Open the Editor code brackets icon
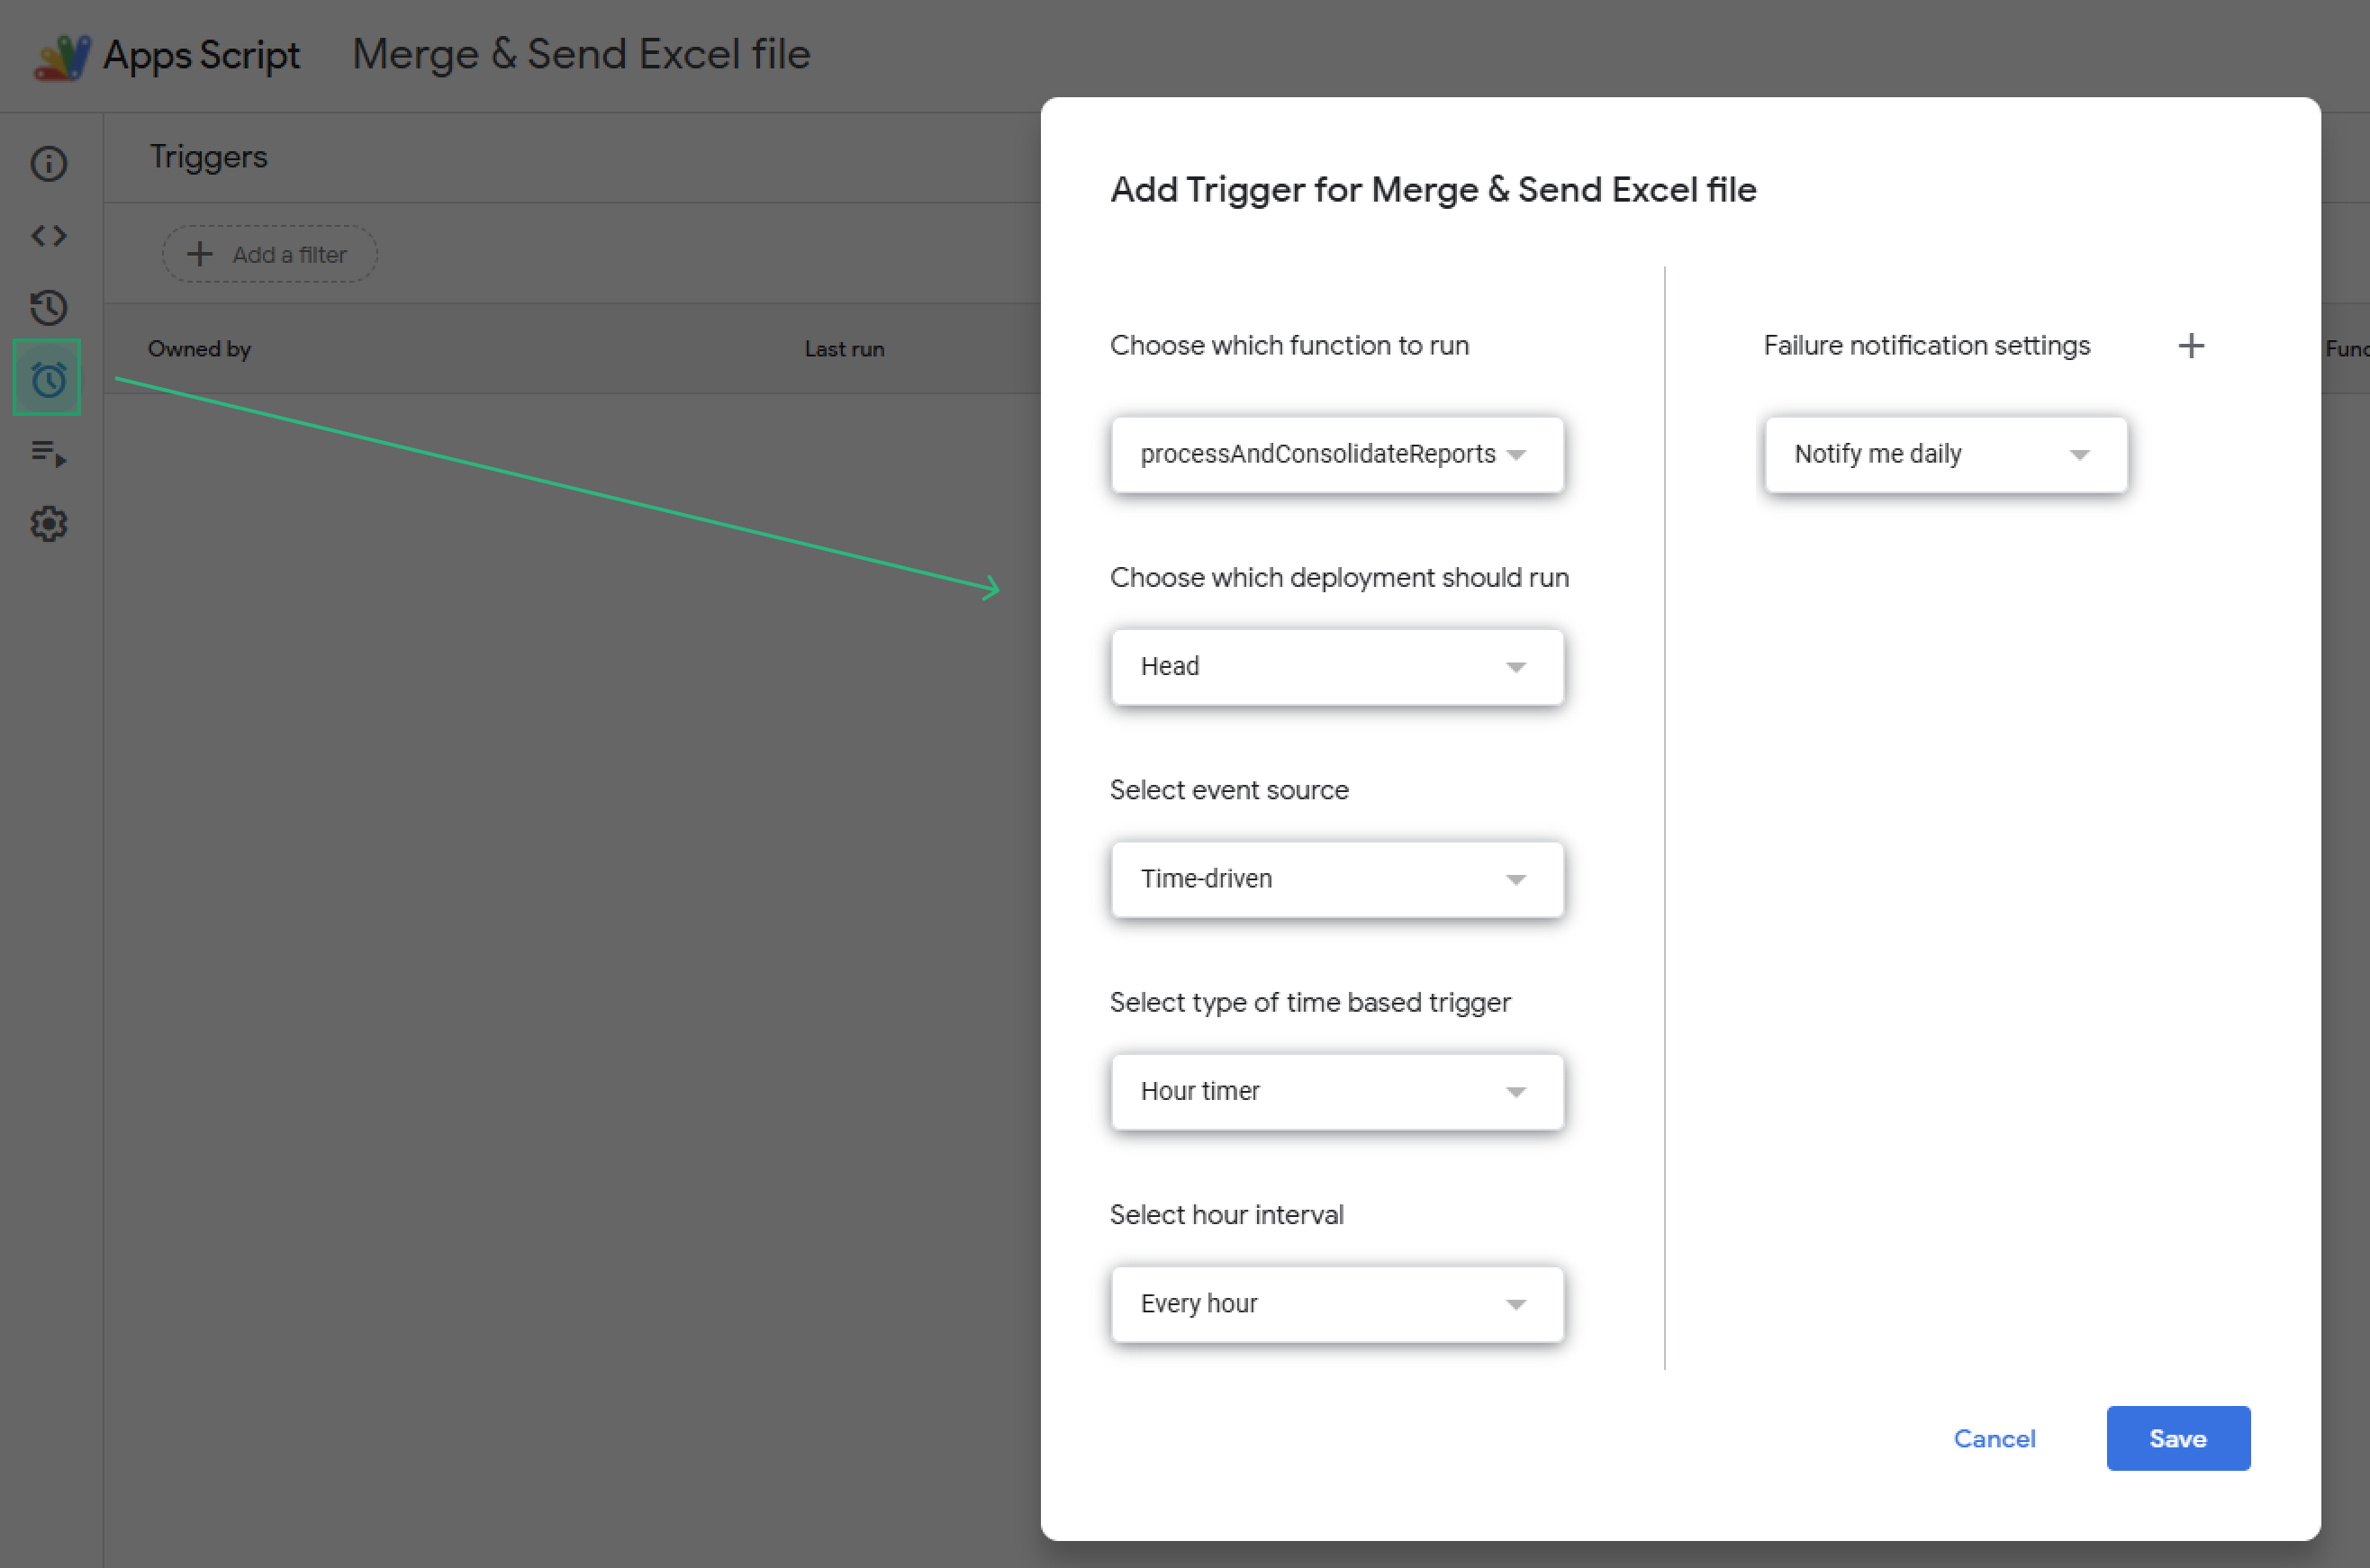The width and height of the screenshot is (2370, 1568). 48,236
